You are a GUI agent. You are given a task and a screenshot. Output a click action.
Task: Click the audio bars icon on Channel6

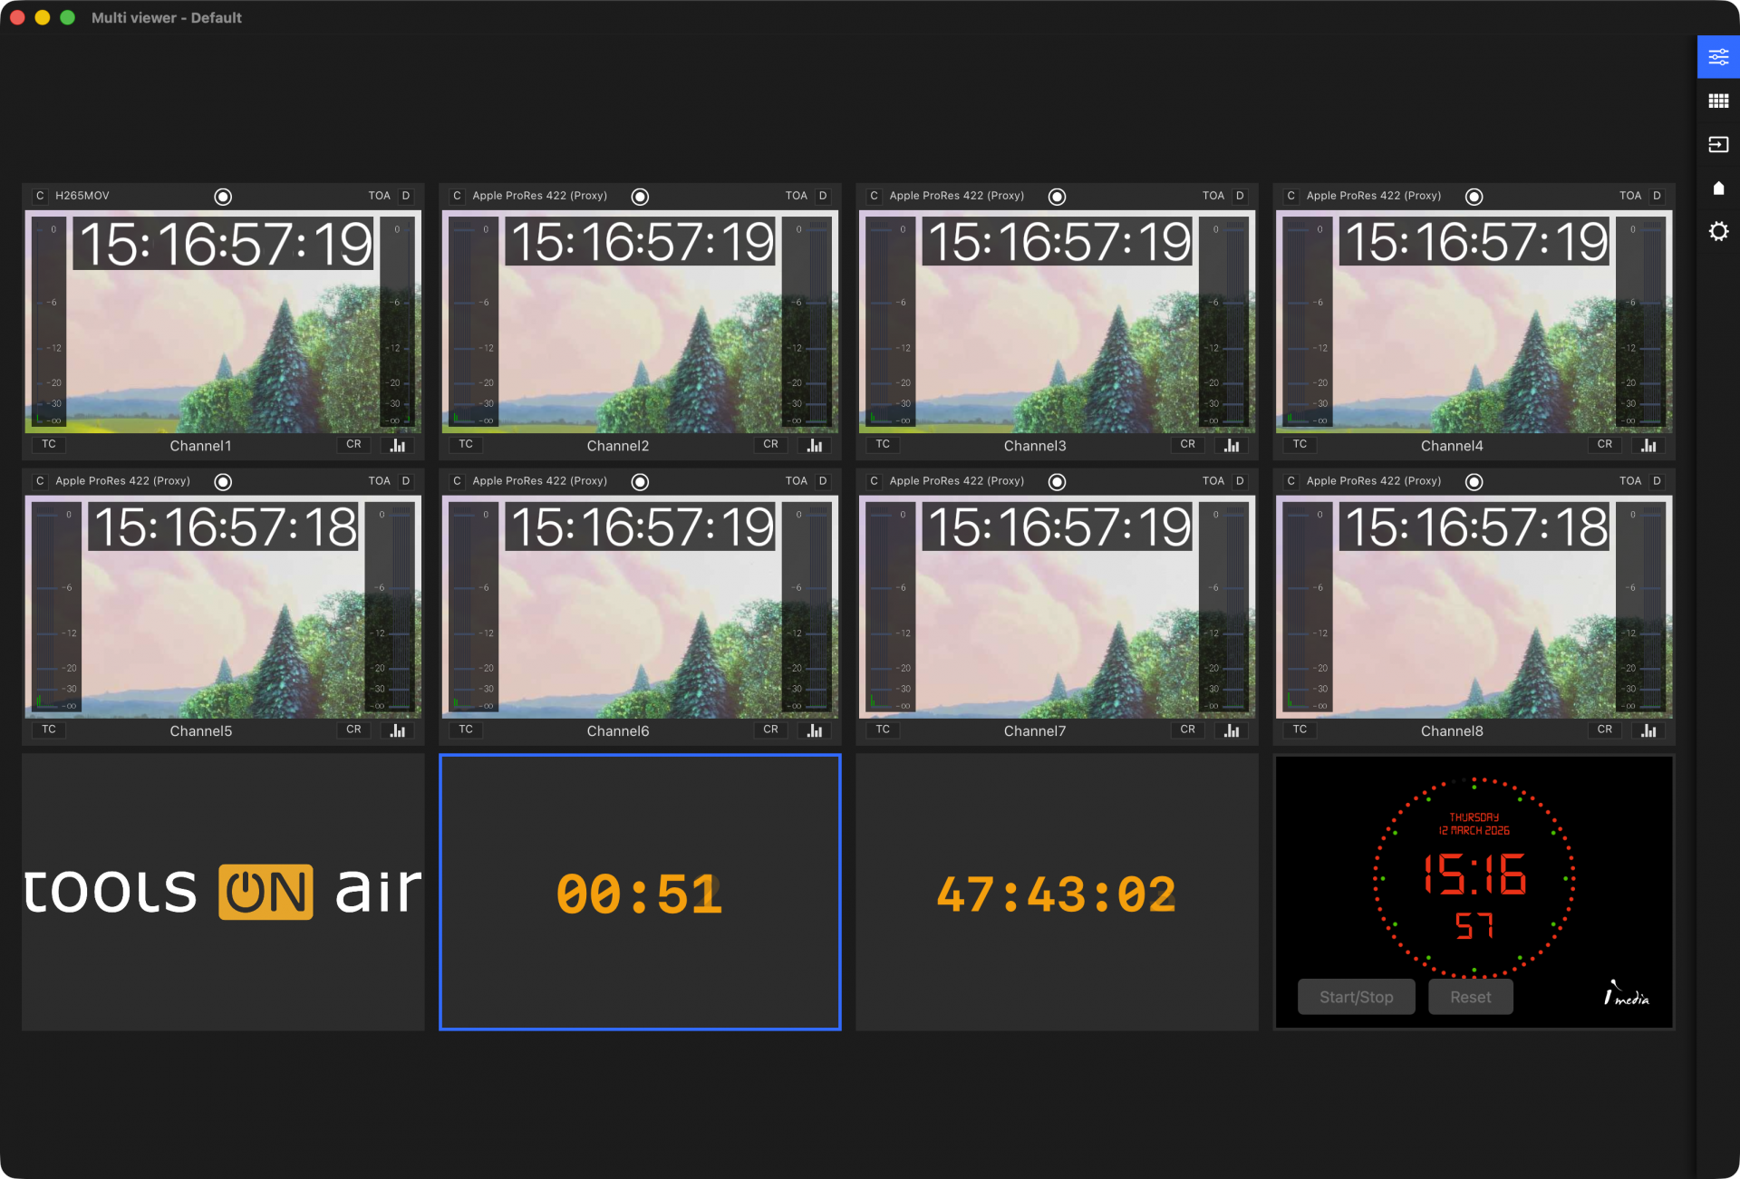coord(815,730)
